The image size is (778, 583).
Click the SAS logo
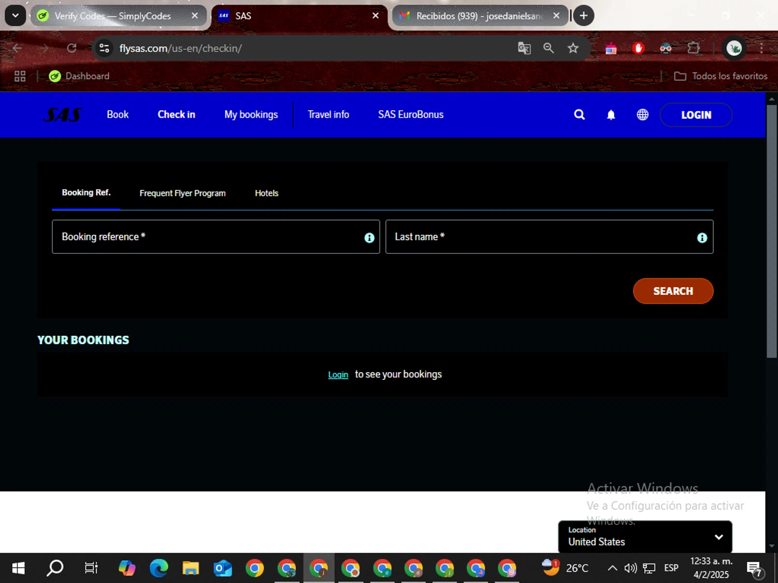[62, 115]
